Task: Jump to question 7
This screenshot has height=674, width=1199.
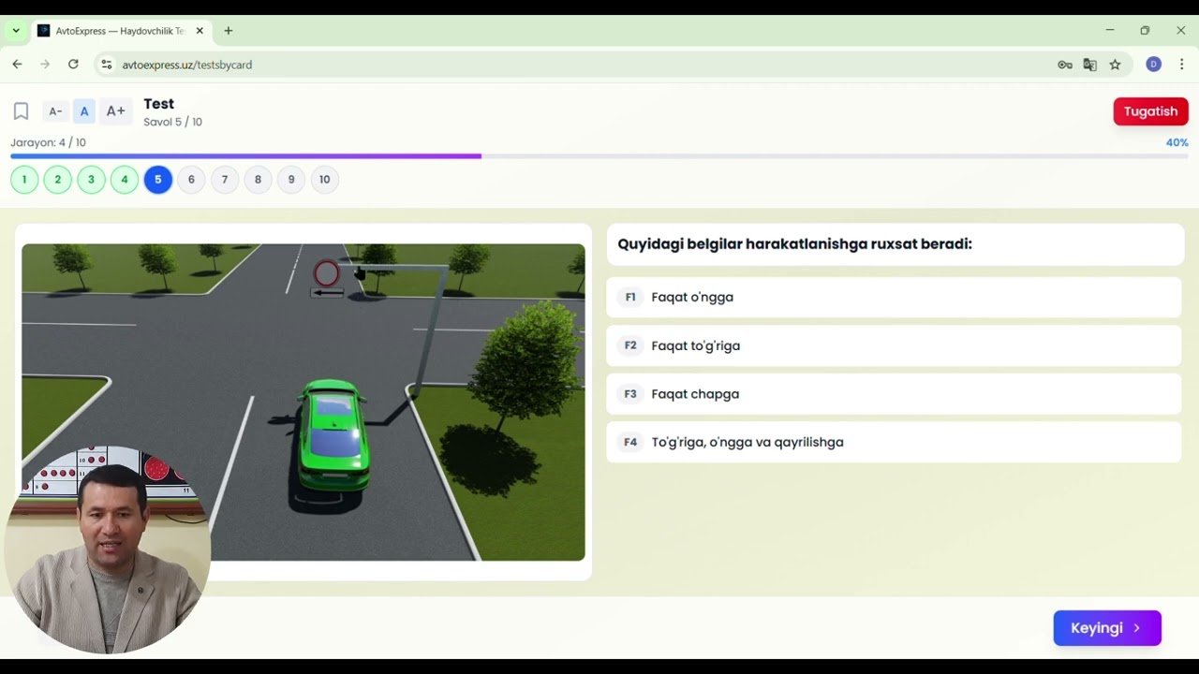Action: [225, 180]
